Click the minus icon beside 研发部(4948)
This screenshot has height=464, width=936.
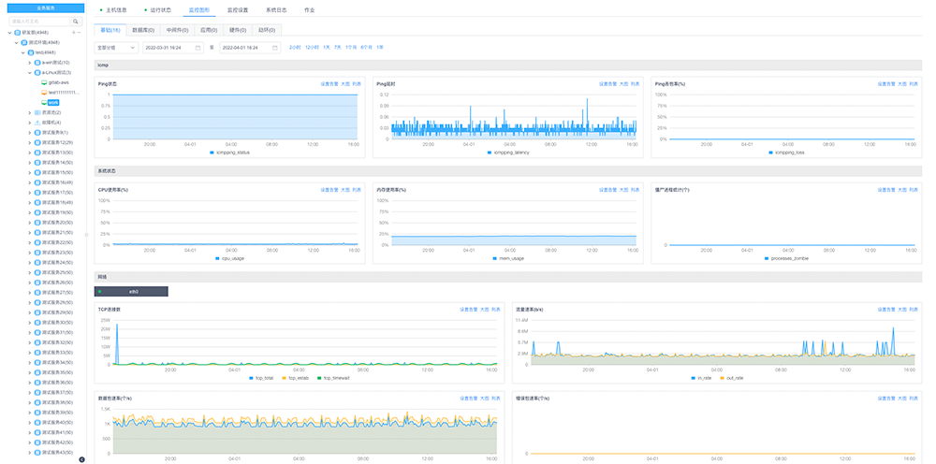point(79,32)
